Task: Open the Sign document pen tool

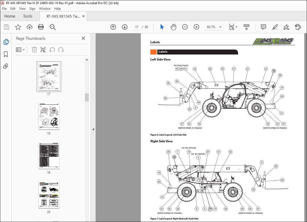Action: tap(287, 27)
